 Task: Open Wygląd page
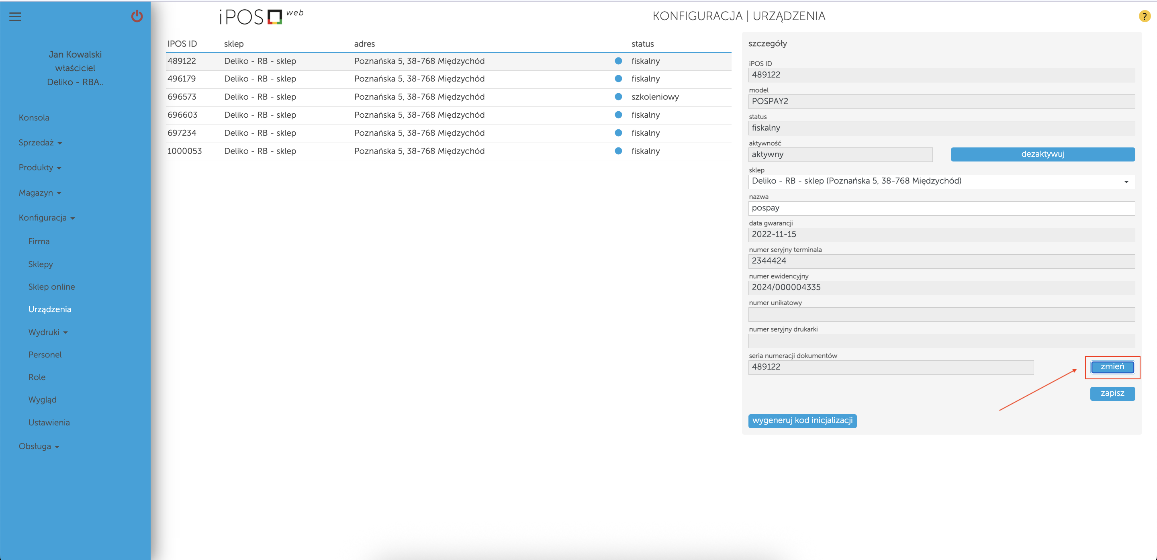click(x=42, y=400)
